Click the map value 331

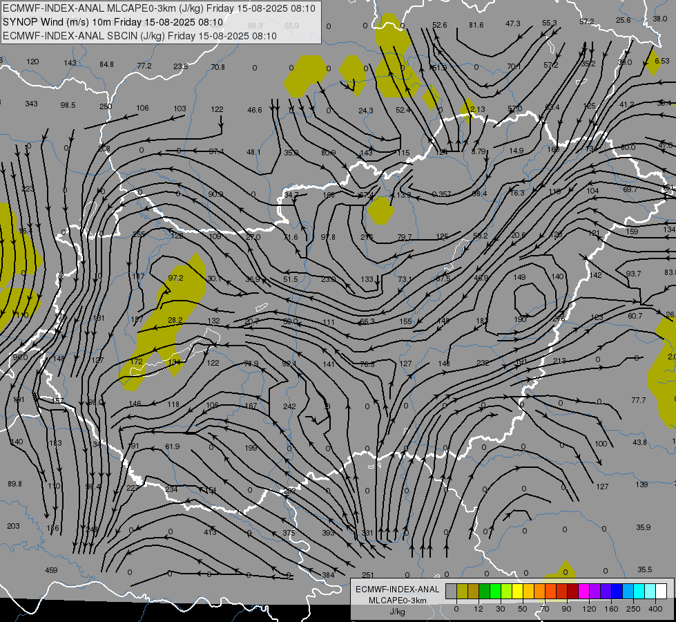367,533
